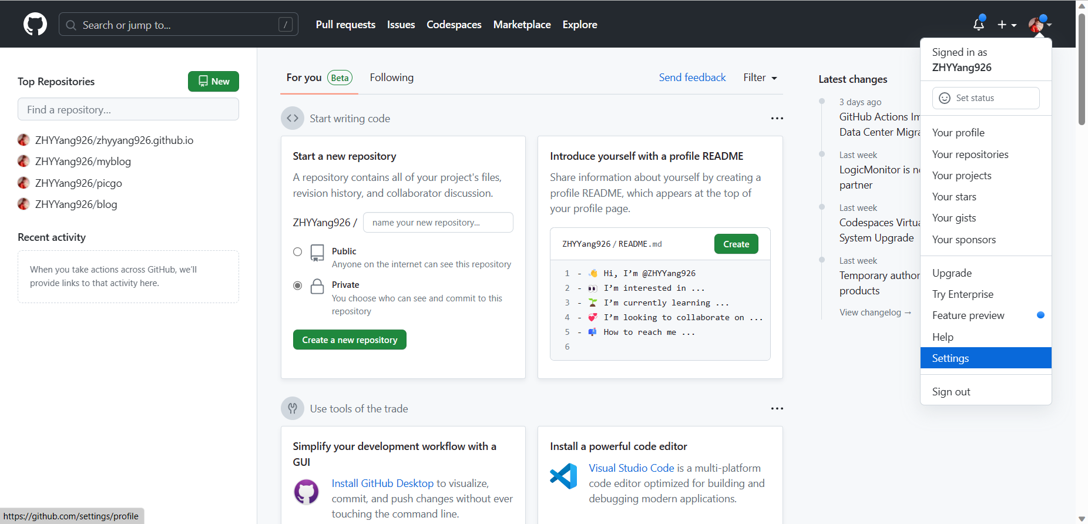Click the Visual Studio Code logo
The image size is (1088, 524).
click(x=563, y=476)
